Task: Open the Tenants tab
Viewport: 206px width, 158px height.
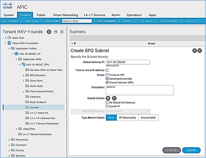Action: click(25, 15)
